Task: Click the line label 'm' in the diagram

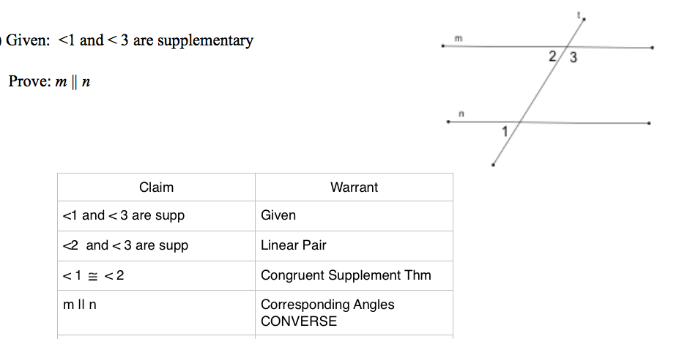Action: tap(459, 38)
